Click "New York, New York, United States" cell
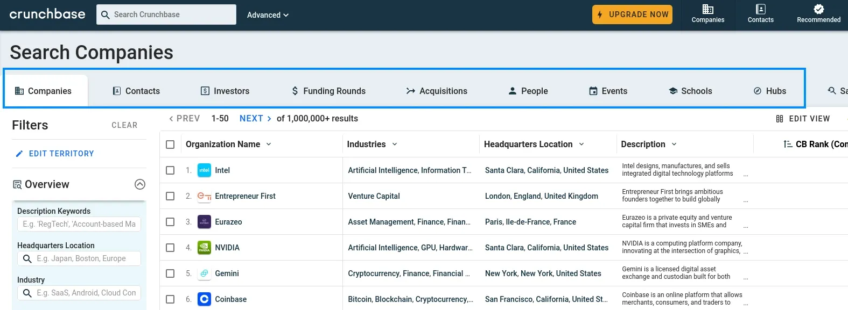 [x=543, y=273]
